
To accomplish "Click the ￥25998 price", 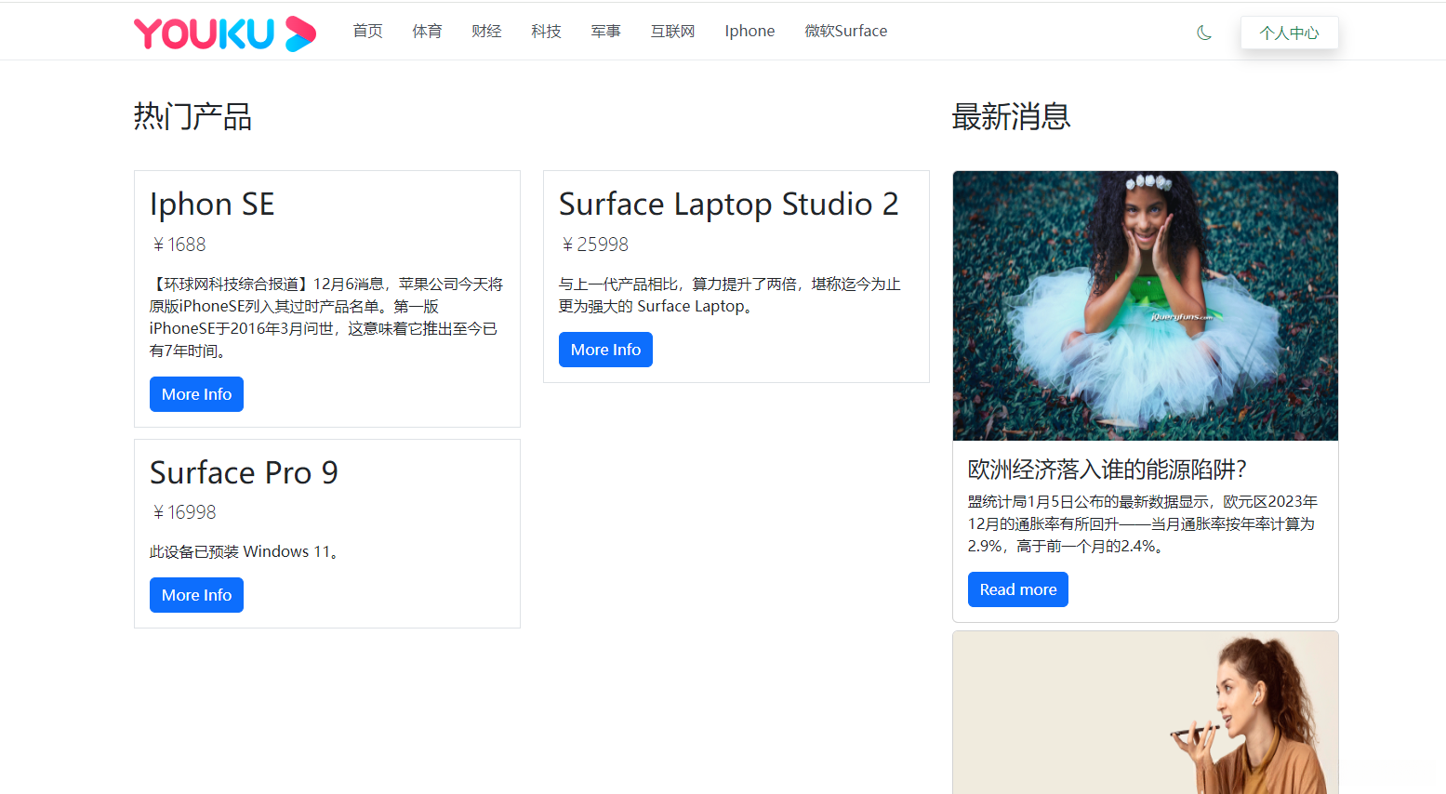I will pyautogui.click(x=593, y=245).
